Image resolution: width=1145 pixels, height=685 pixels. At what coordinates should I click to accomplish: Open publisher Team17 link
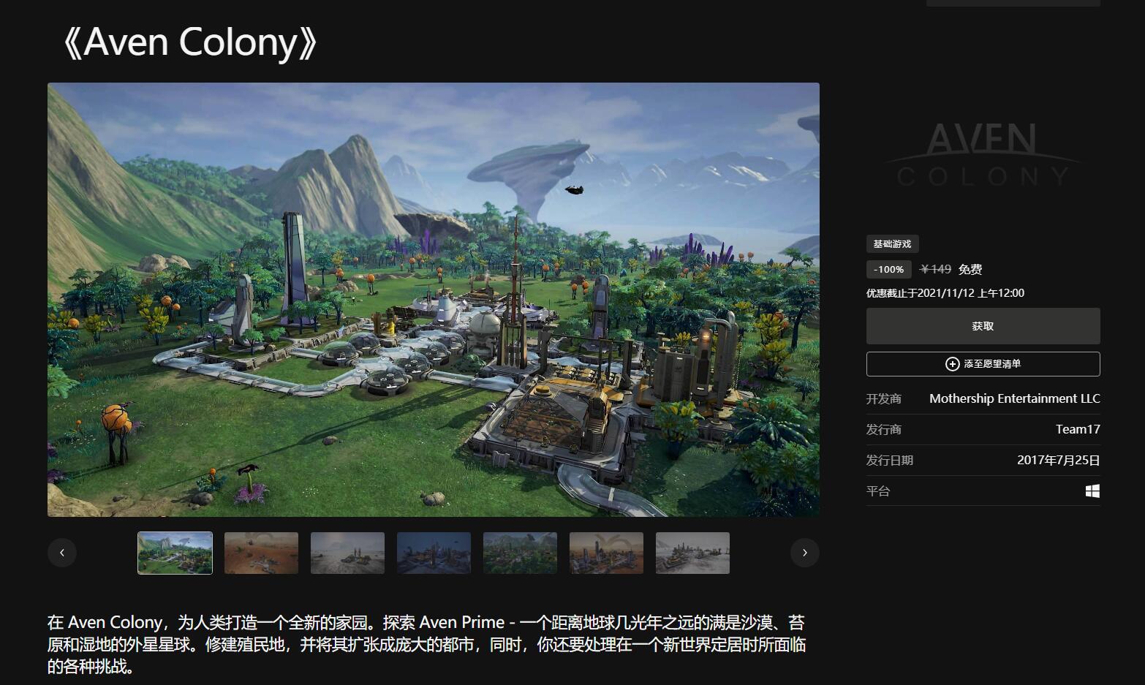pos(1077,429)
